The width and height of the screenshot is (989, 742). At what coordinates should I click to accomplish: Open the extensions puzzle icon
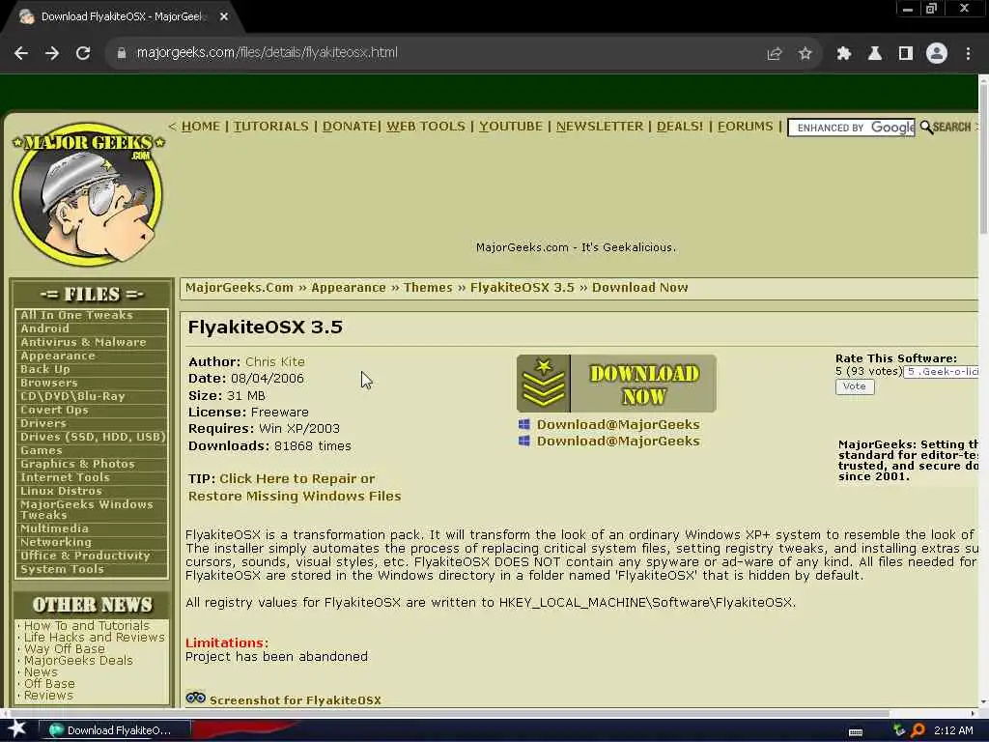[x=843, y=54]
